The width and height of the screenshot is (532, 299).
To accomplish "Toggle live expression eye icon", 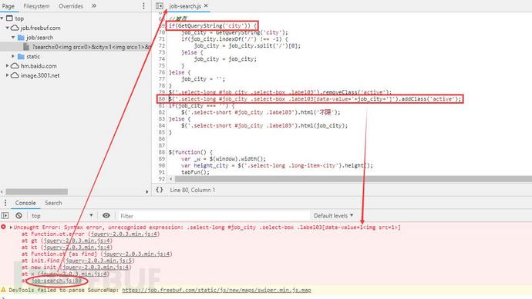I will 106,215.
